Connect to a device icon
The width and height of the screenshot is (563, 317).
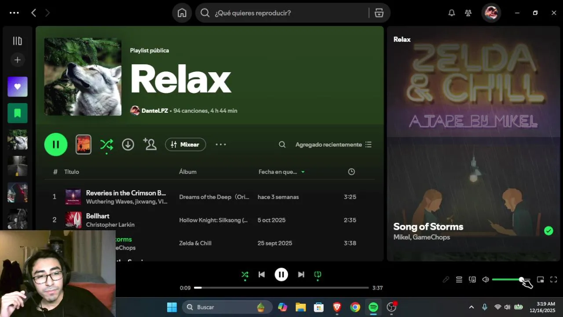pos(472,280)
